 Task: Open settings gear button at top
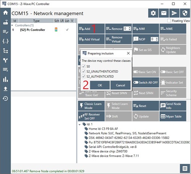click(x=153, y=13)
